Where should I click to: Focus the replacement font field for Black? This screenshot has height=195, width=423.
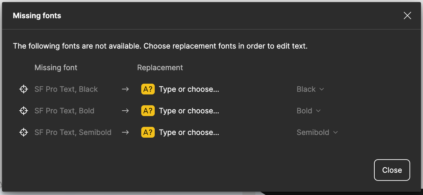[x=189, y=89]
